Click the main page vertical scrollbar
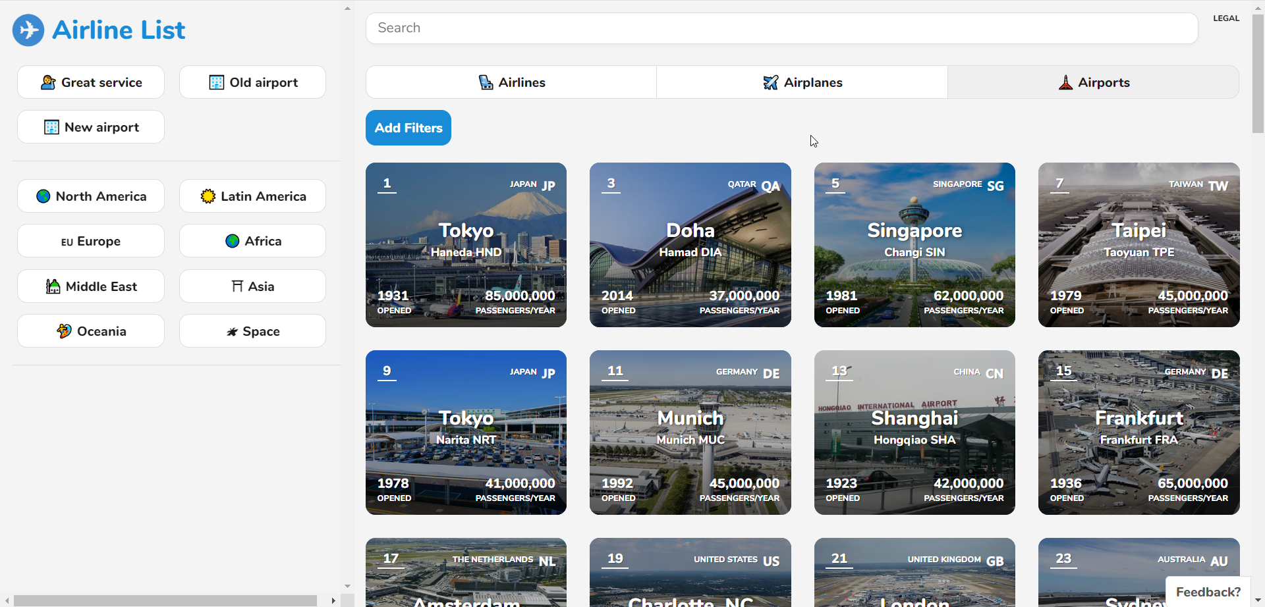Viewport: 1265px width, 607px height. [1258, 74]
